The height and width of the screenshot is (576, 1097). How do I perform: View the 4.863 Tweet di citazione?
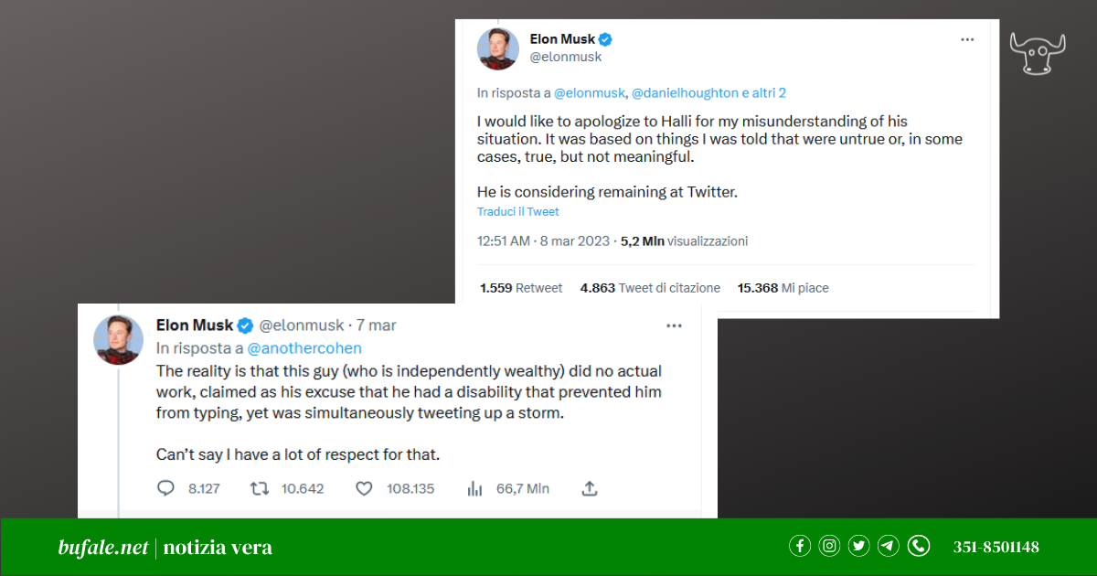coord(650,288)
